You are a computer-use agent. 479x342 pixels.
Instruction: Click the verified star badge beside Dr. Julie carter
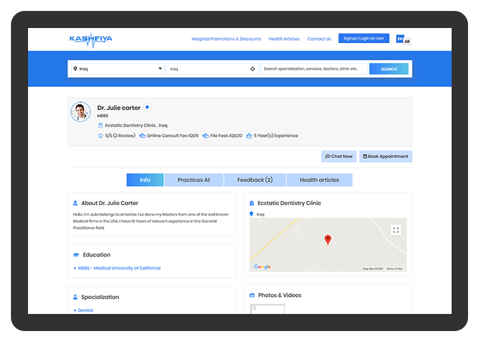tap(147, 107)
